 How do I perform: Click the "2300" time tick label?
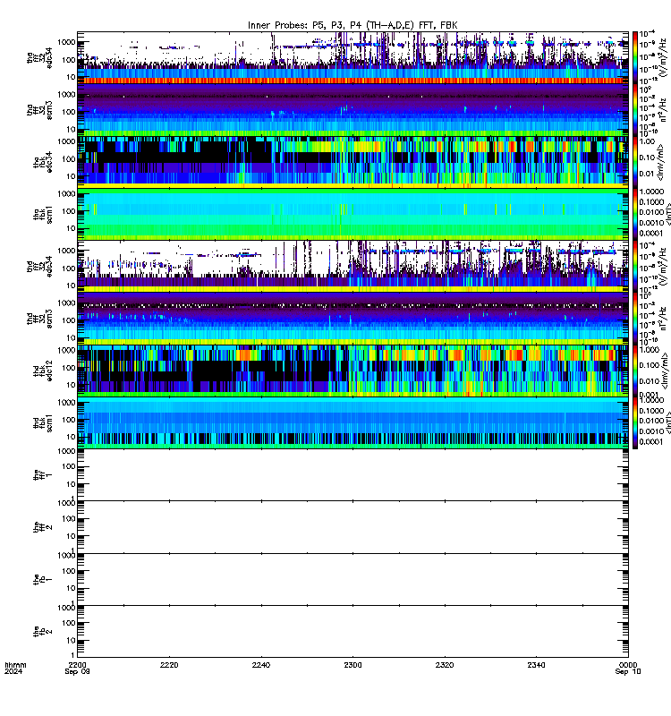pos(352,665)
